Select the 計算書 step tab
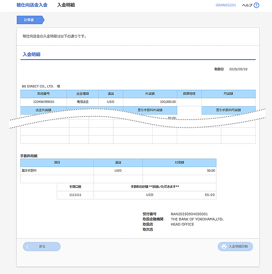 [30, 20]
